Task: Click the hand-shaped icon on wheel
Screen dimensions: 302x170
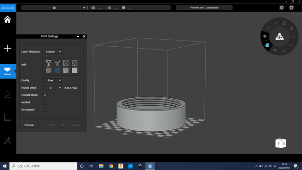Action: 275,51
